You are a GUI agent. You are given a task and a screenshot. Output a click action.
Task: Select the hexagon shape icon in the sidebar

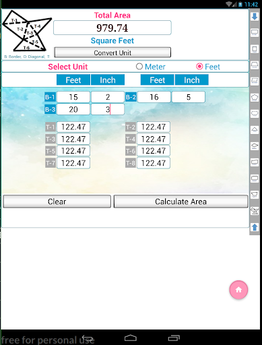point(255,114)
